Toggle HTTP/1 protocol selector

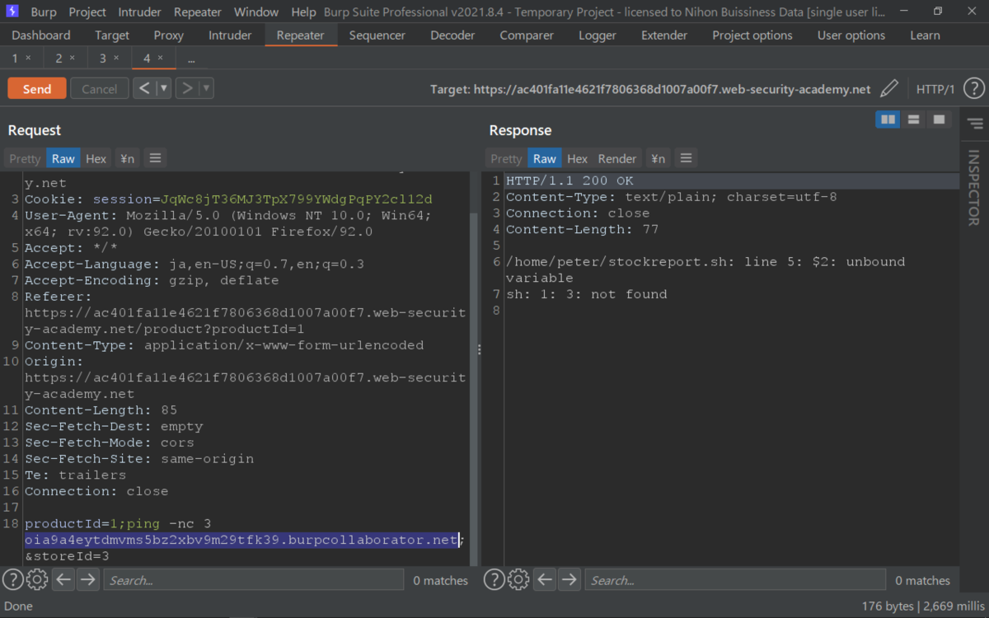(x=935, y=89)
